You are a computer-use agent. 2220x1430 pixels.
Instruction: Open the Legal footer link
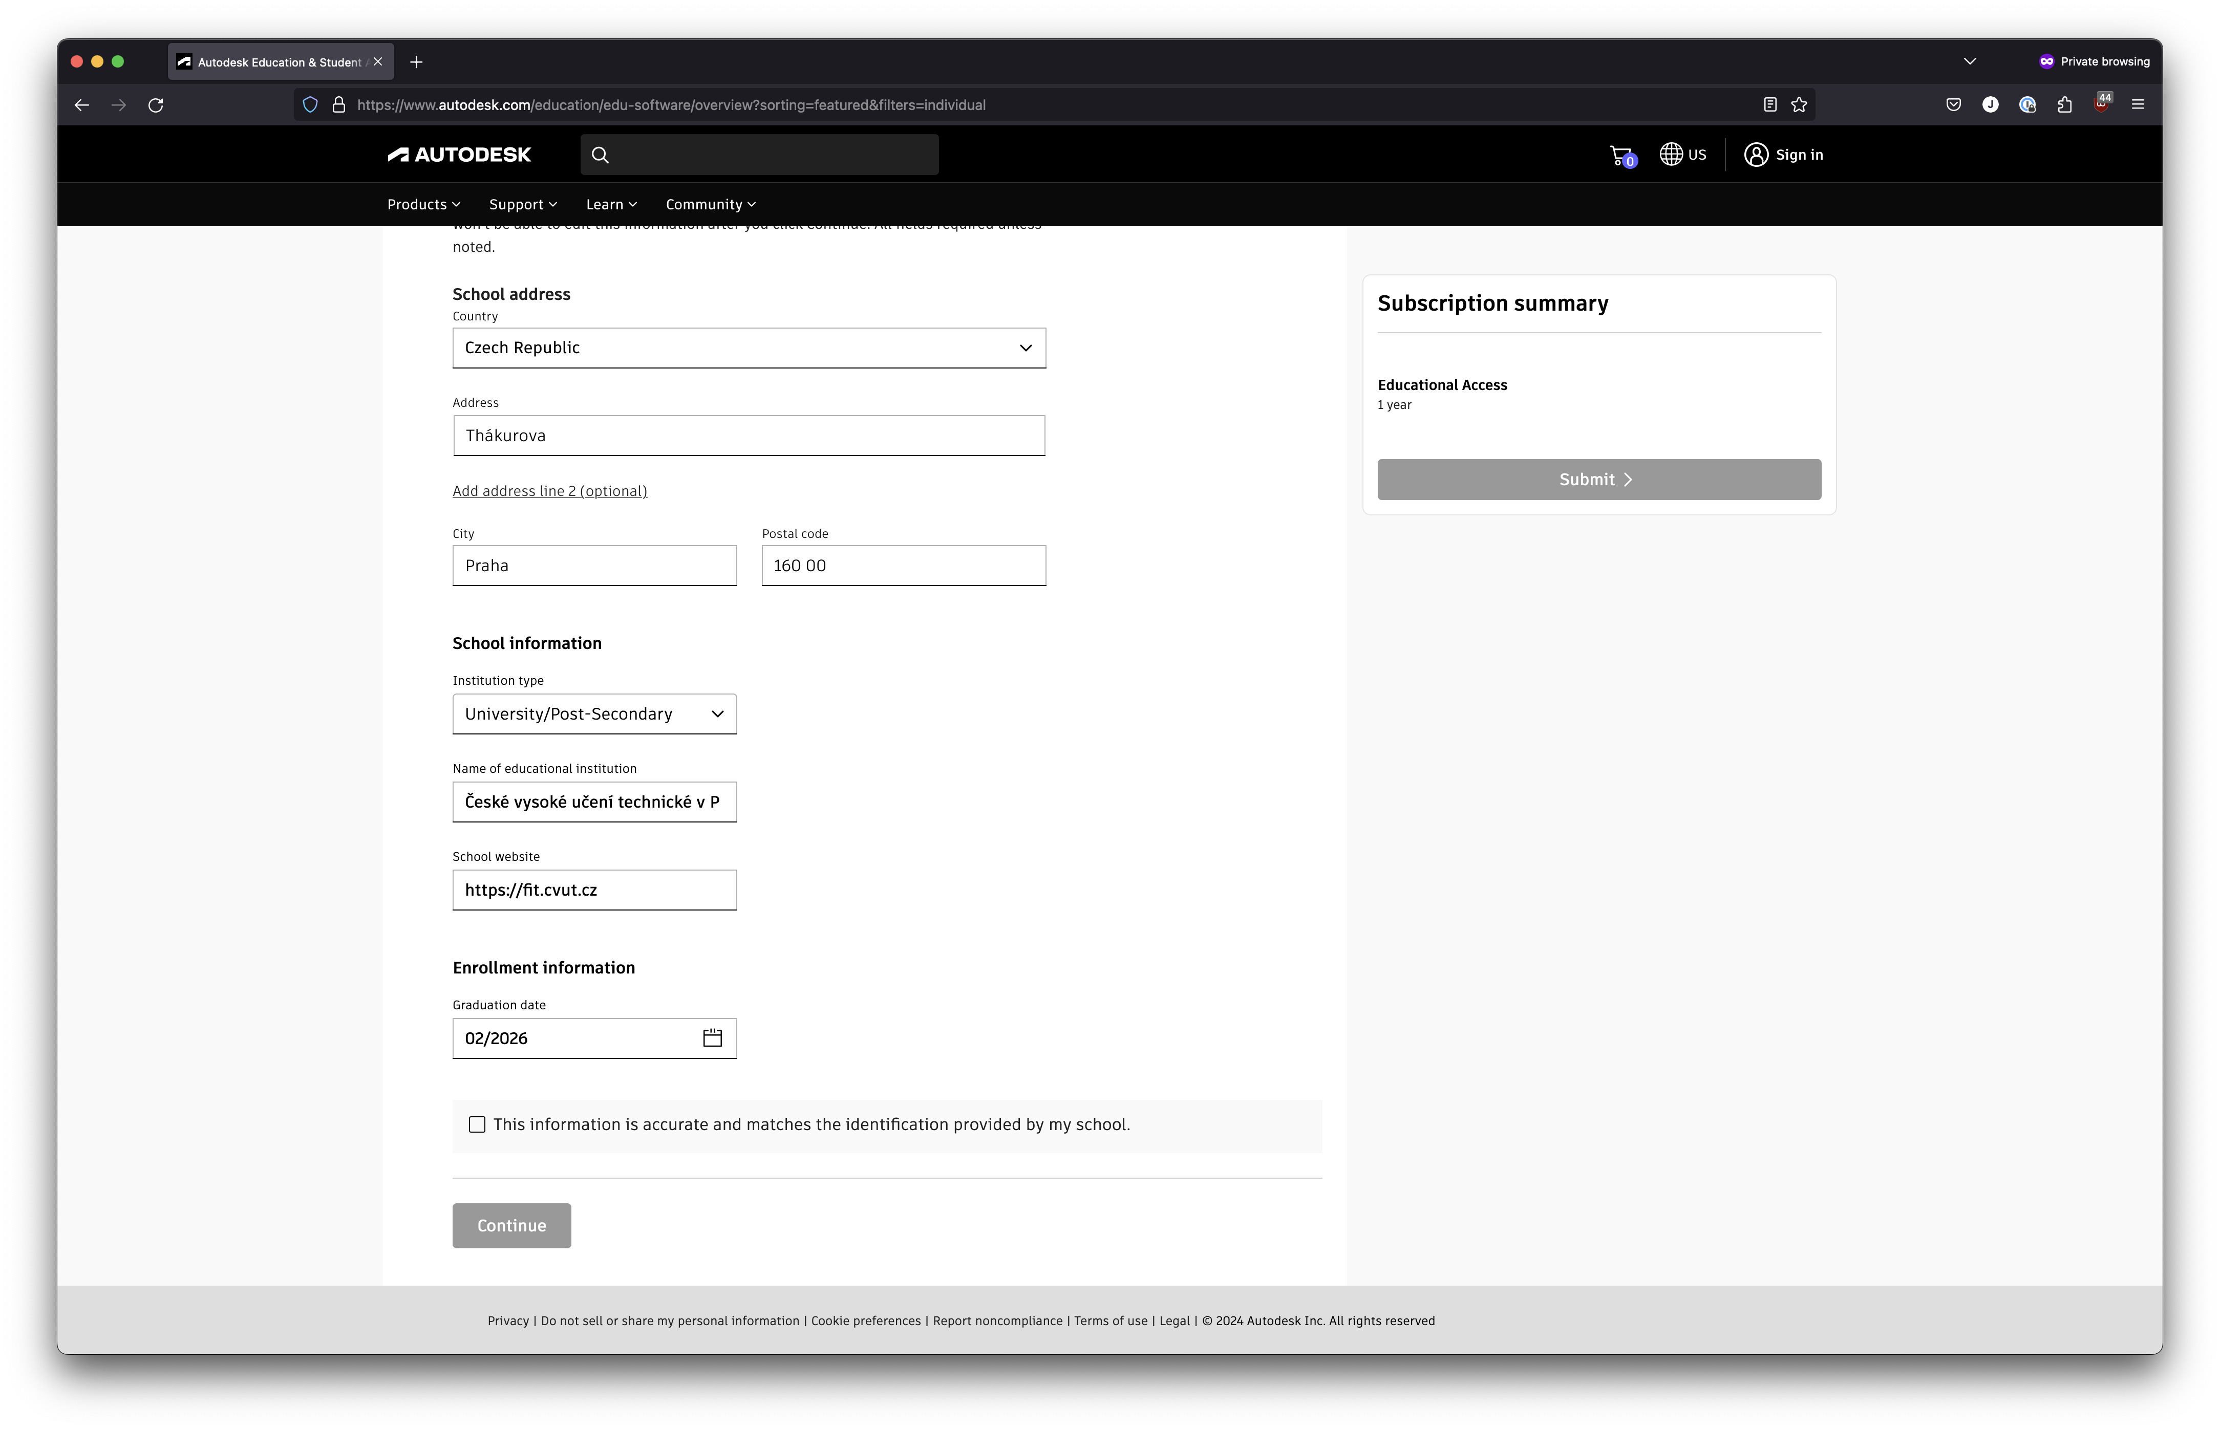point(1174,1320)
